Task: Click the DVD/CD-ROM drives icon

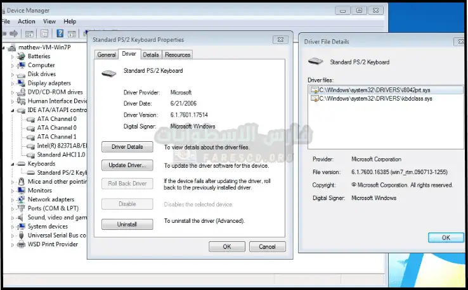Action: point(21,92)
